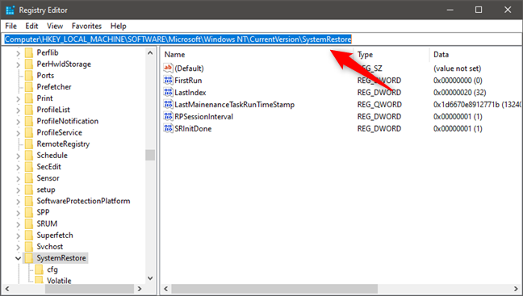Screen dimensions: 523x296
Task: Click the 0x00000020 (32) data cell
Action: point(459,92)
